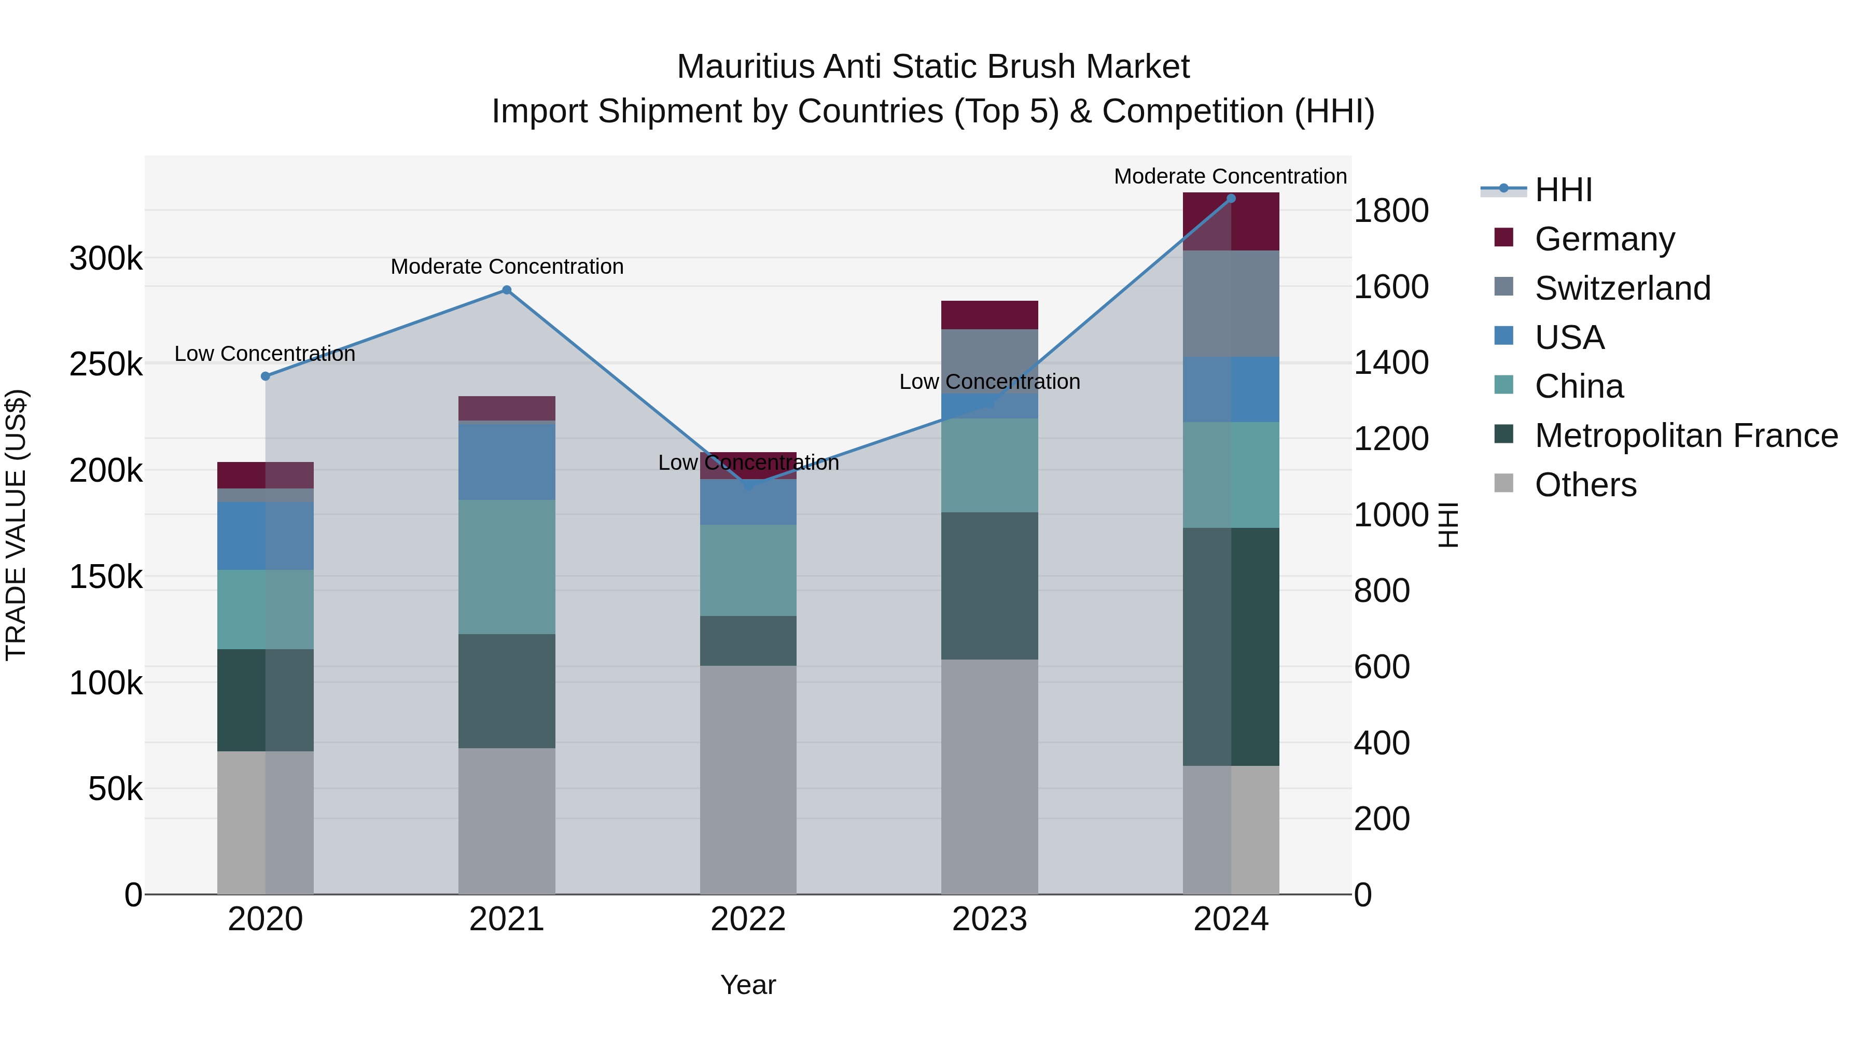
Task: Select the Germany segment atop the 2024 bar
Action: tap(1231, 222)
